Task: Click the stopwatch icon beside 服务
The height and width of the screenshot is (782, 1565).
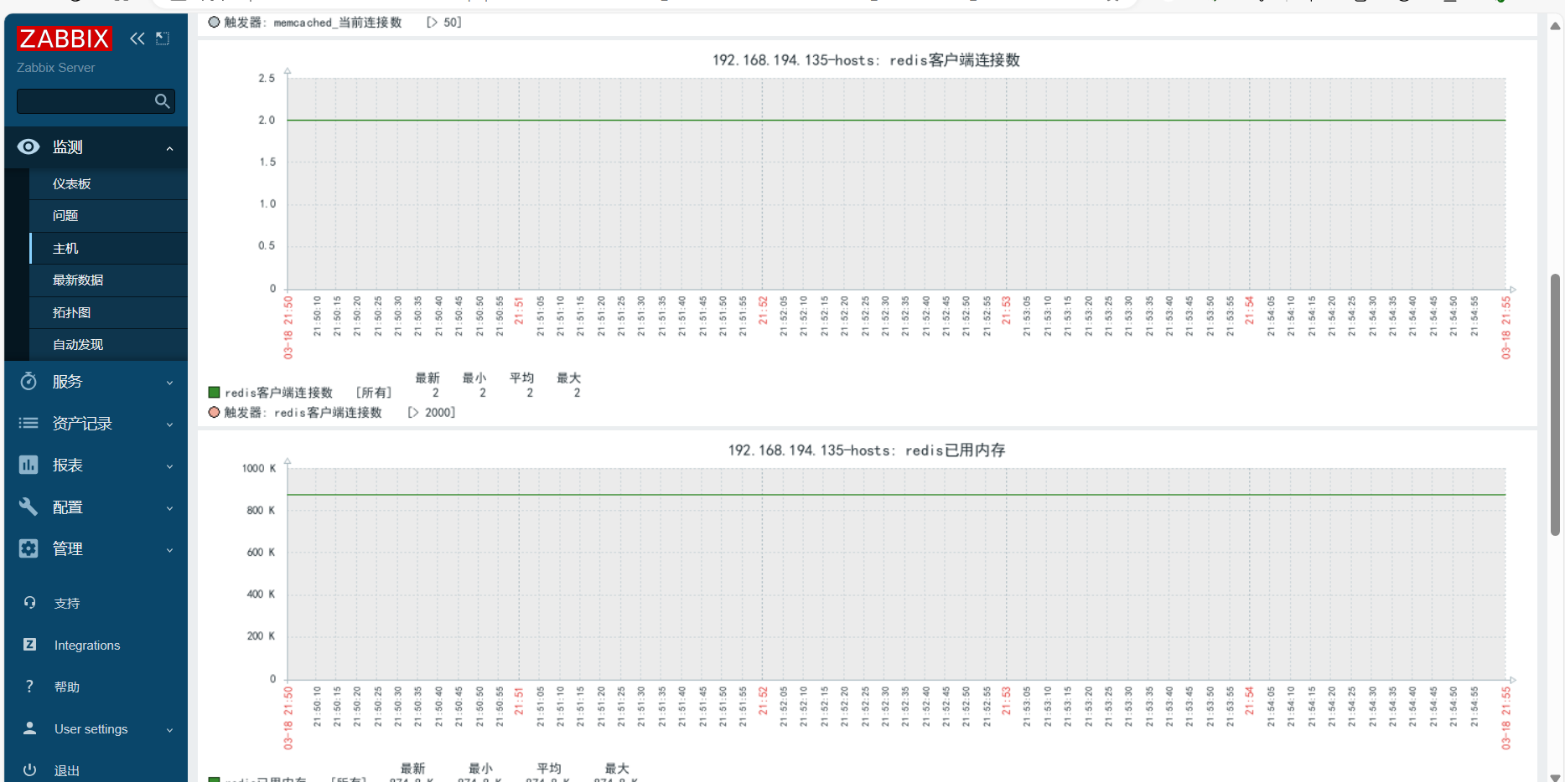Action: click(x=29, y=381)
